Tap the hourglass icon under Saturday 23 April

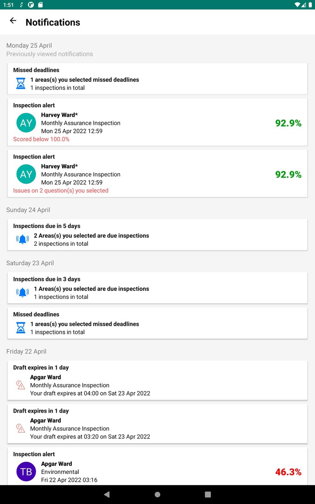point(20,327)
